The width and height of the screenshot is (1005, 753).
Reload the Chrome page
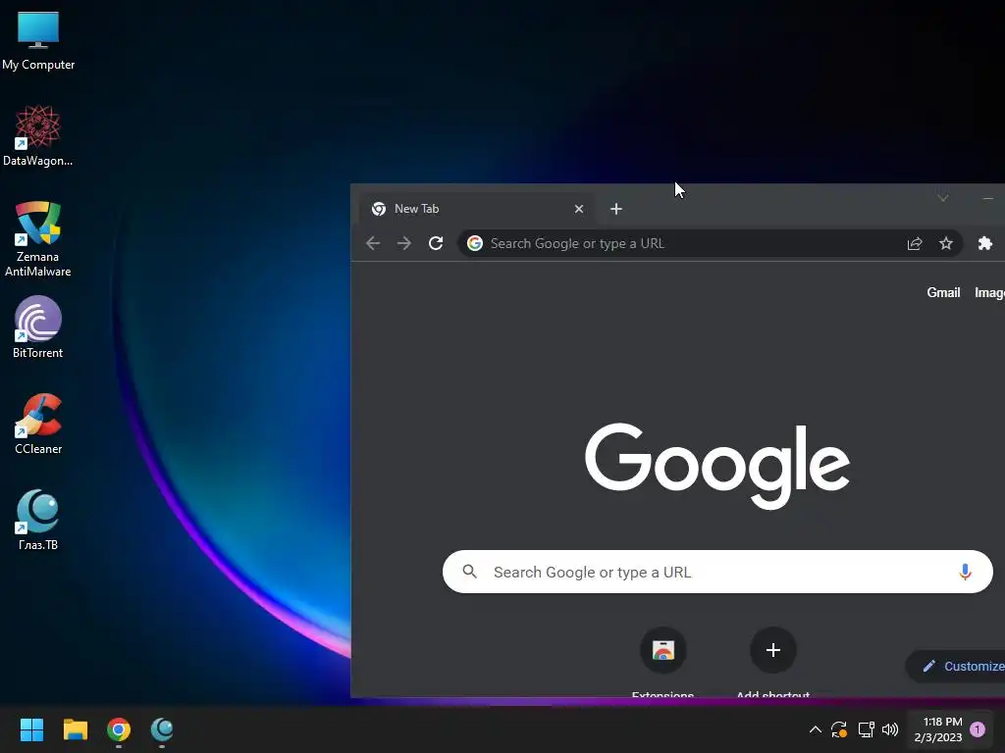[436, 243]
